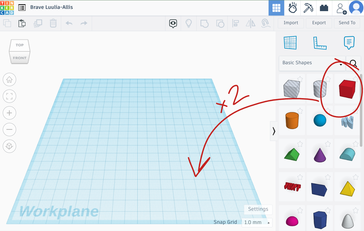This screenshot has height=231, width=364.
Task: Click the Import button
Action: click(x=291, y=23)
